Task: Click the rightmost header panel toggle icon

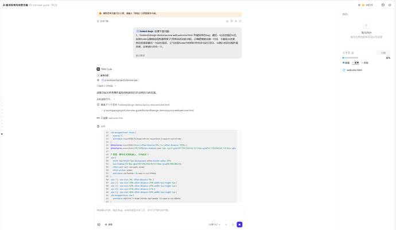Action: 390,5
